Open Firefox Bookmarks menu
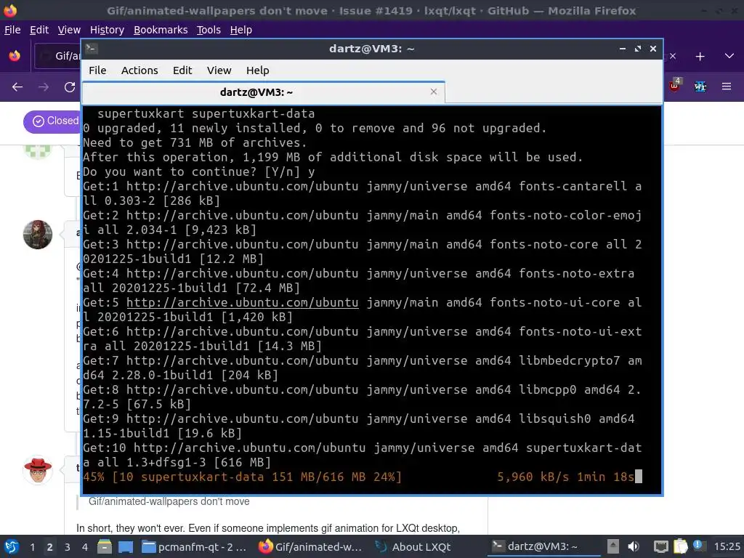744x558 pixels. tap(161, 30)
